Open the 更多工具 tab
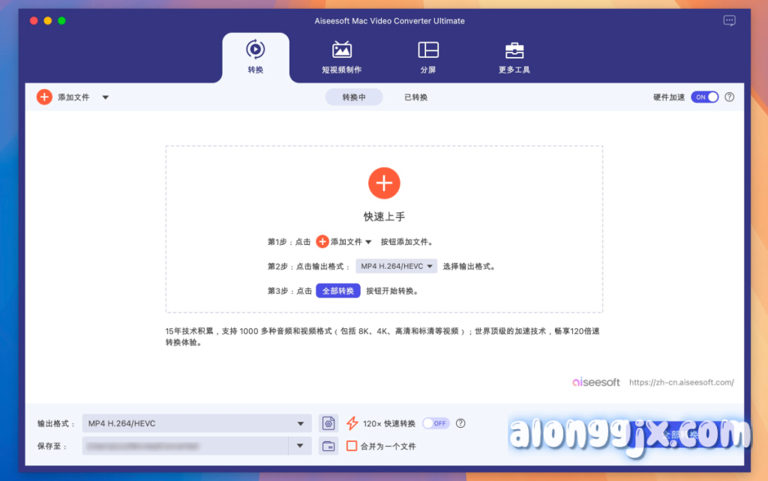Image resolution: width=768 pixels, height=481 pixels. pos(514,58)
